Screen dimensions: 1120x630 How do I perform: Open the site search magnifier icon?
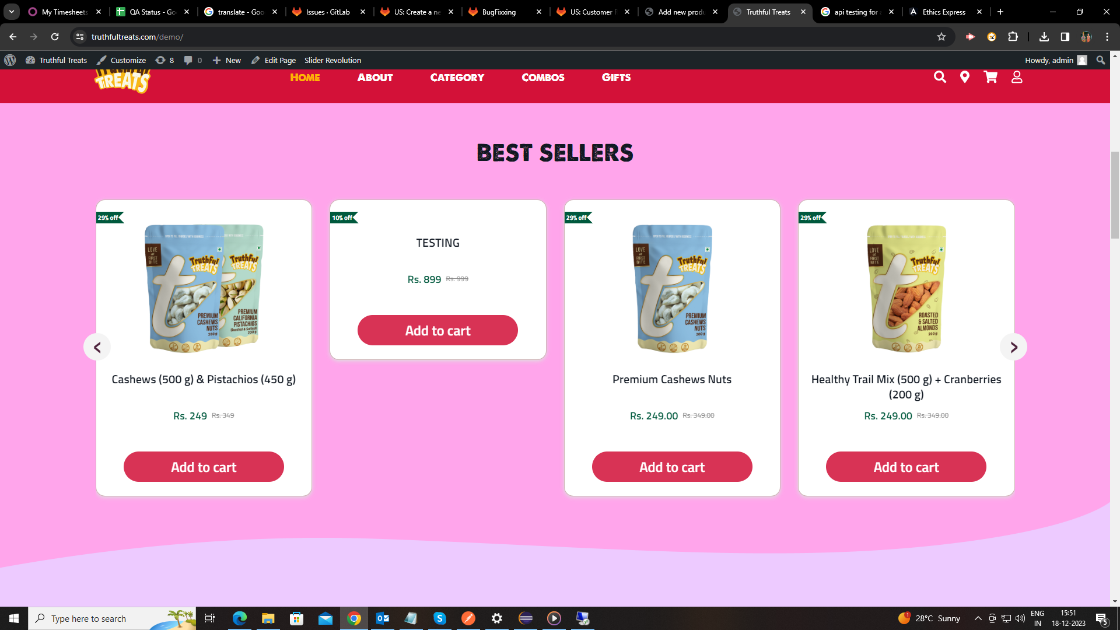click(x=940, y=77)
